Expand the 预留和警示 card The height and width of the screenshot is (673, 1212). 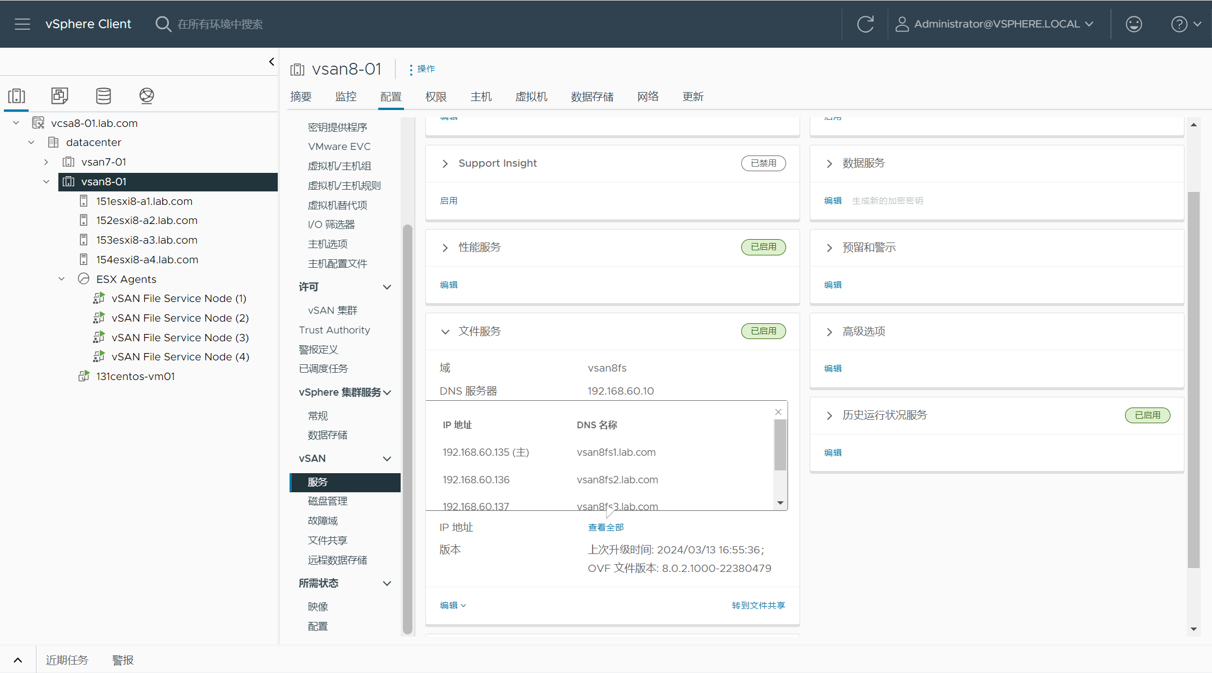(829, 248)
